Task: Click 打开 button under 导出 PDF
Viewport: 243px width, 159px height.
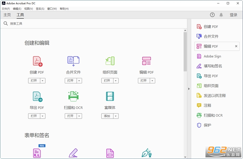Action: tap(34, 116)
